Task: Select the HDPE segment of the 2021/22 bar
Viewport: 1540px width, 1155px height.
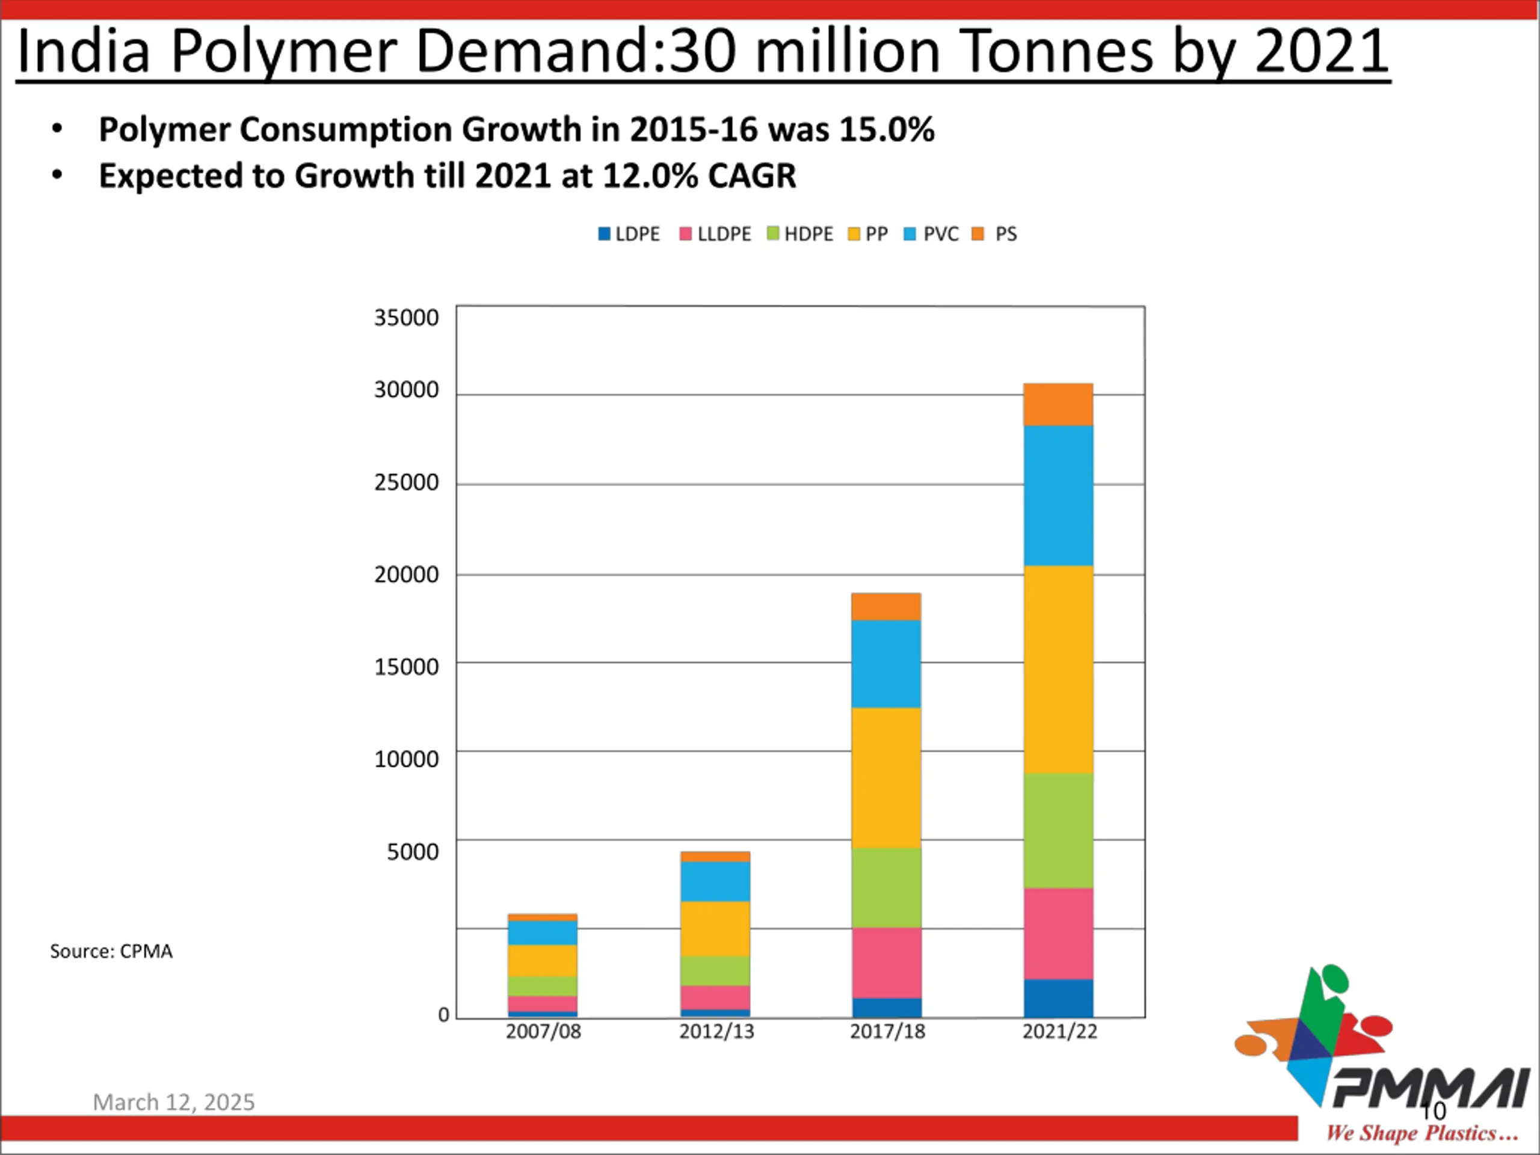Action: (1058, 831)
